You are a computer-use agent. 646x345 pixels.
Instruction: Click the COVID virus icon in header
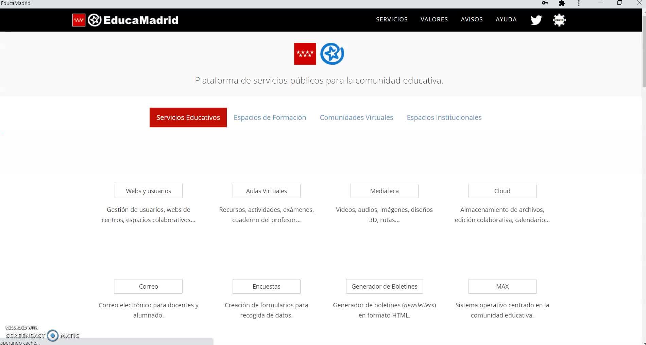coord(559,20)
